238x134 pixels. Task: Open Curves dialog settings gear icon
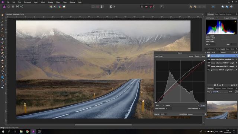(206, 114)
